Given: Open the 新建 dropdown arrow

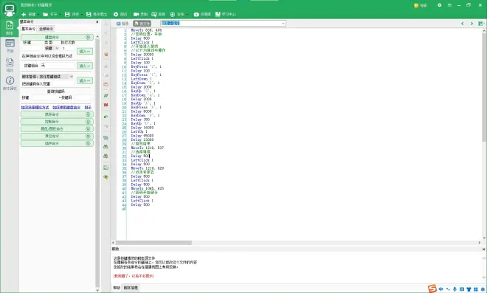Looking at the screenshot, I should coord(38,14).
